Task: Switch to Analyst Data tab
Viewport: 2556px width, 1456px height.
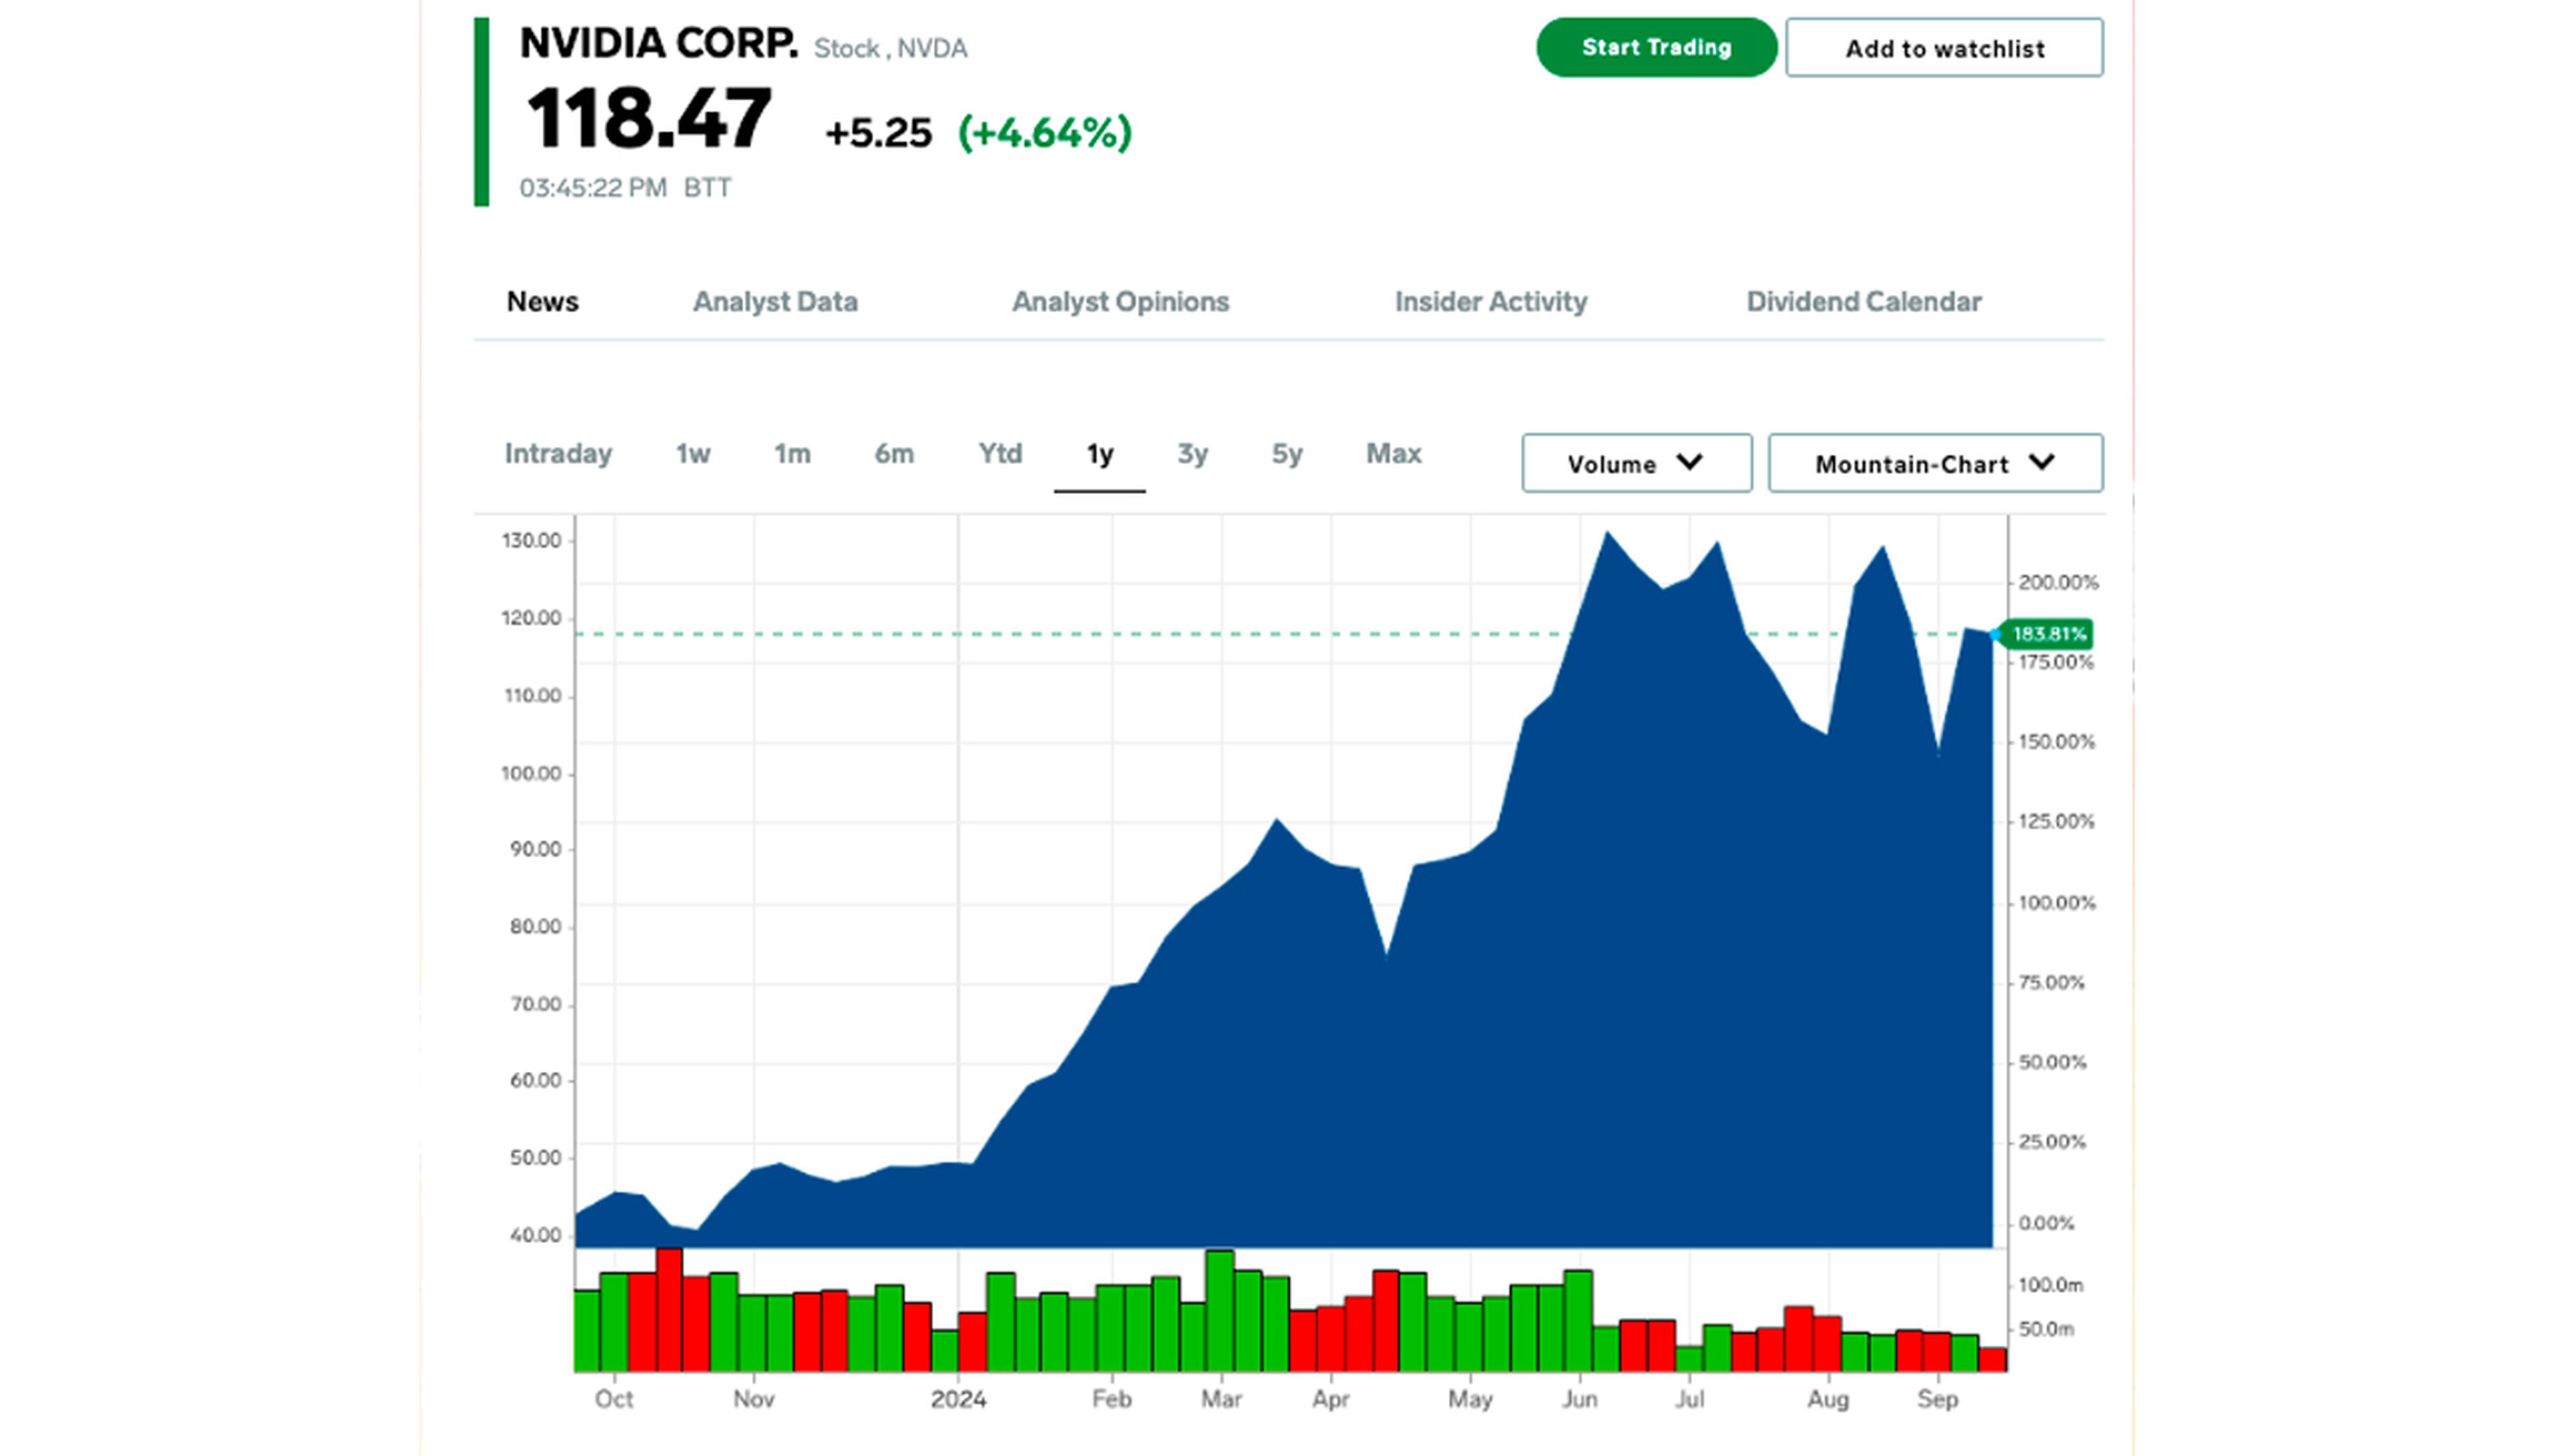Action: (x=775, y=302)
